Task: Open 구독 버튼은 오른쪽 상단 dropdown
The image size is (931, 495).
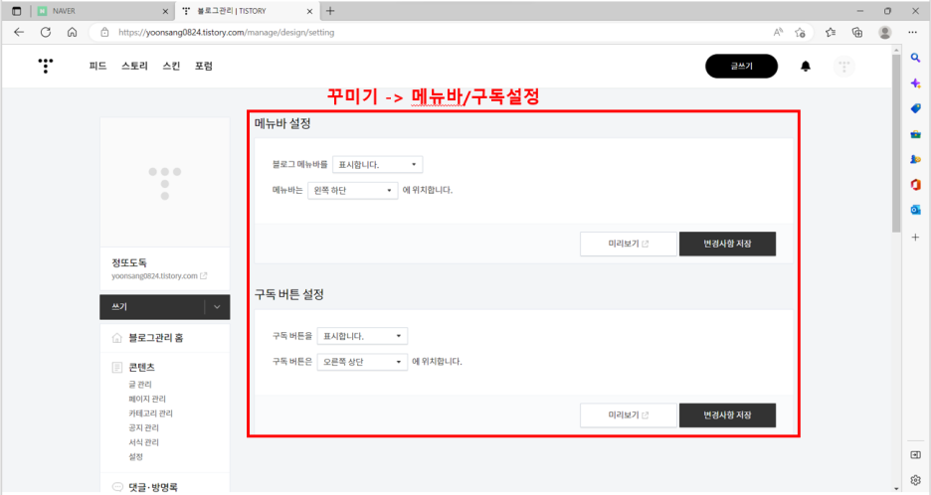Action: (x=362, y=362)
